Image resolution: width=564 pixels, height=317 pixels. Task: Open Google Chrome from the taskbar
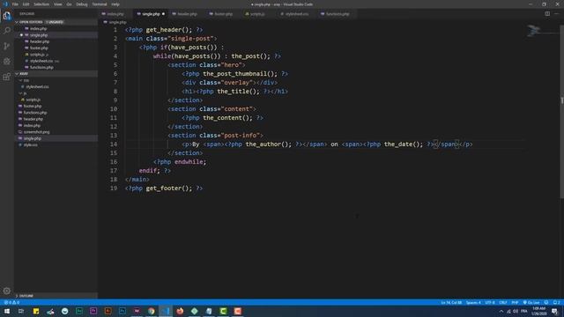pyautogui.click(x=151, y=311)
